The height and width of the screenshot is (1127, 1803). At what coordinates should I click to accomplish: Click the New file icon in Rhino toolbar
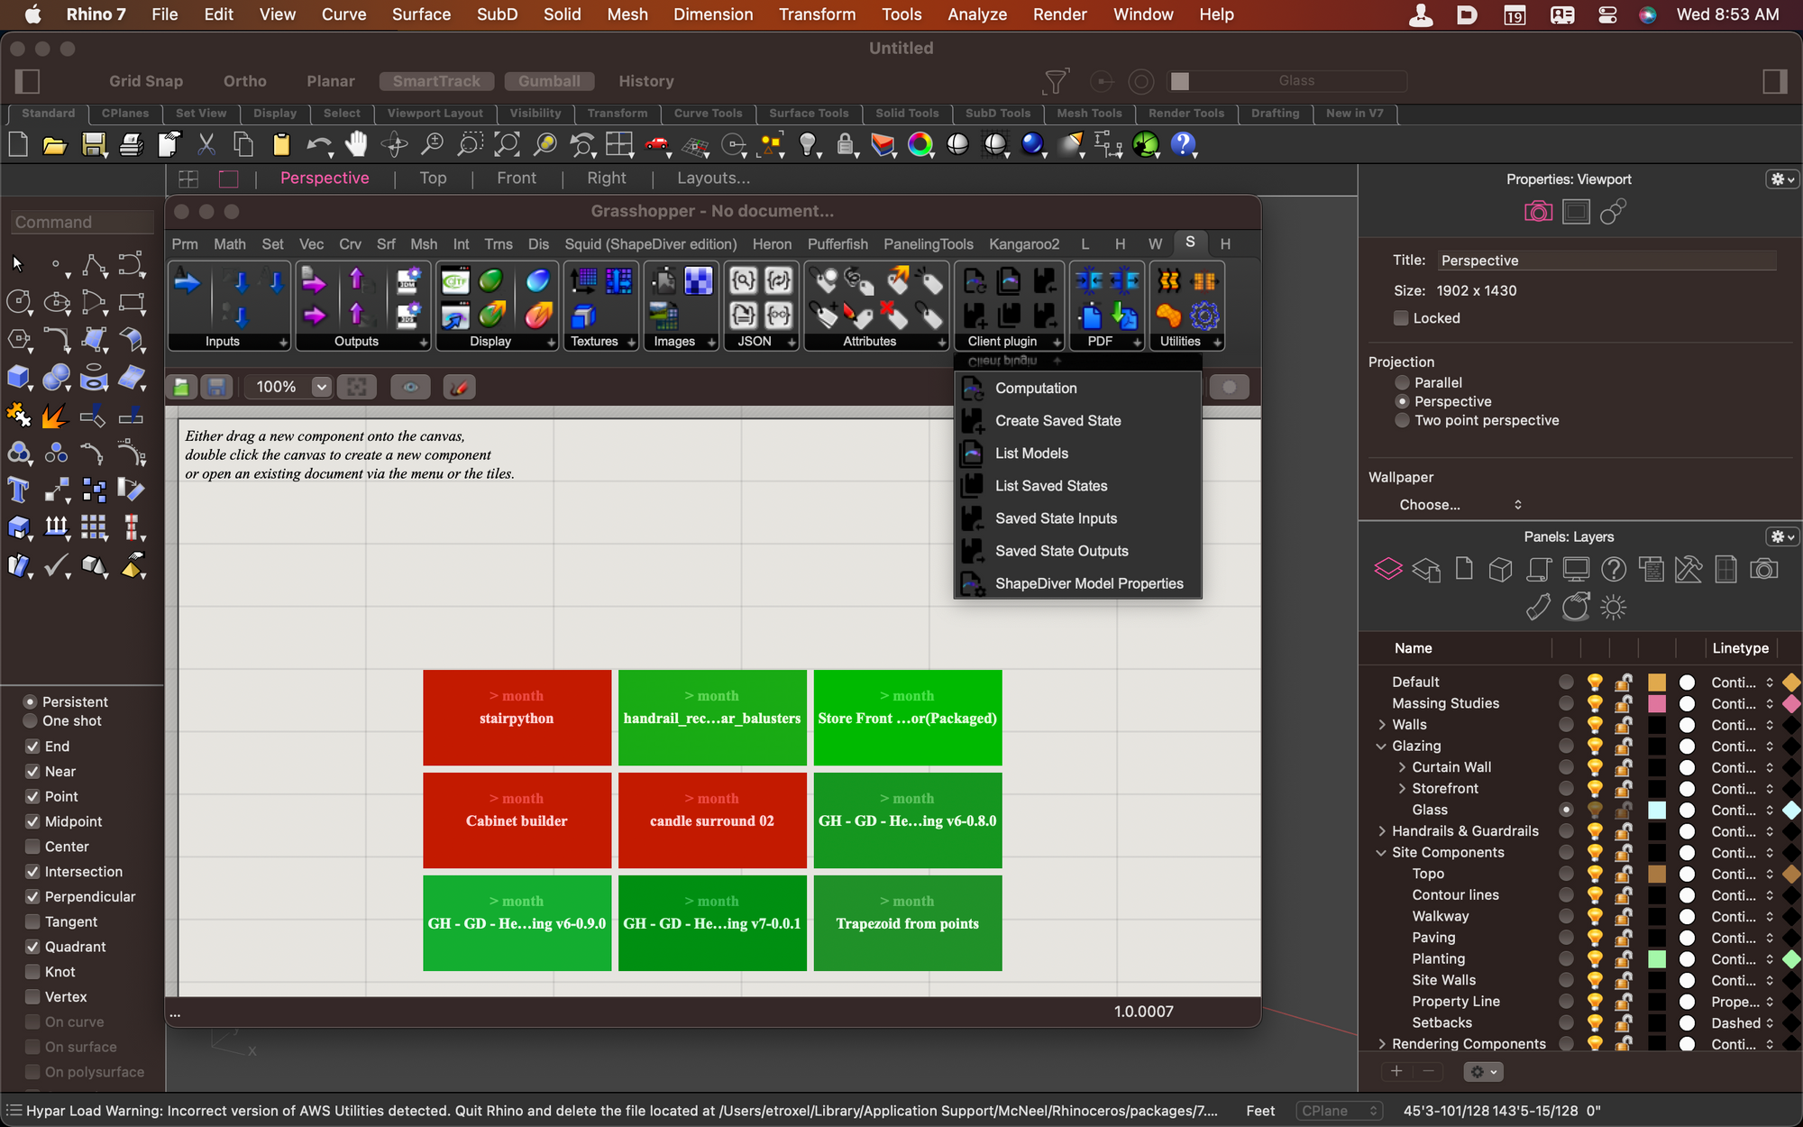pyautogui.click(x=18, y=145)
